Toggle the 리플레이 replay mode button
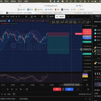Screen dimensions: 101x101 (x=60, y=17)
